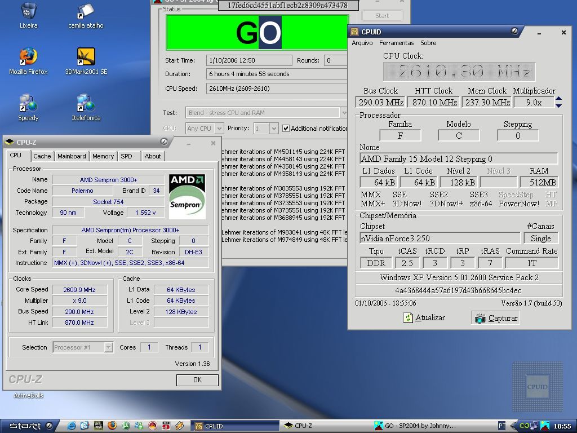Click the Internet Explorer quick launch icon
The image size is (577, 433).
(x=72, y=426)
